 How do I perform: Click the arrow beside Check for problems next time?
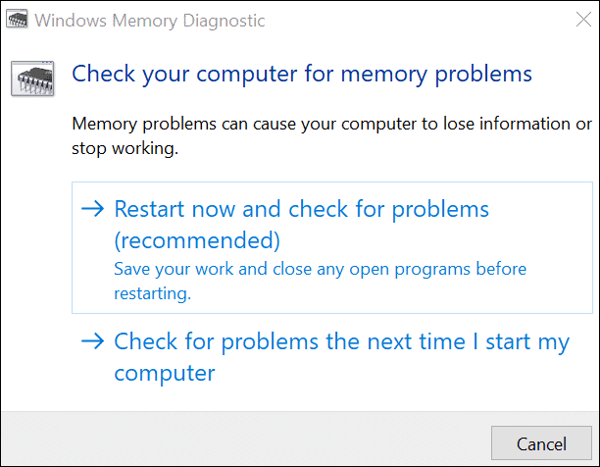coord(93,341)
